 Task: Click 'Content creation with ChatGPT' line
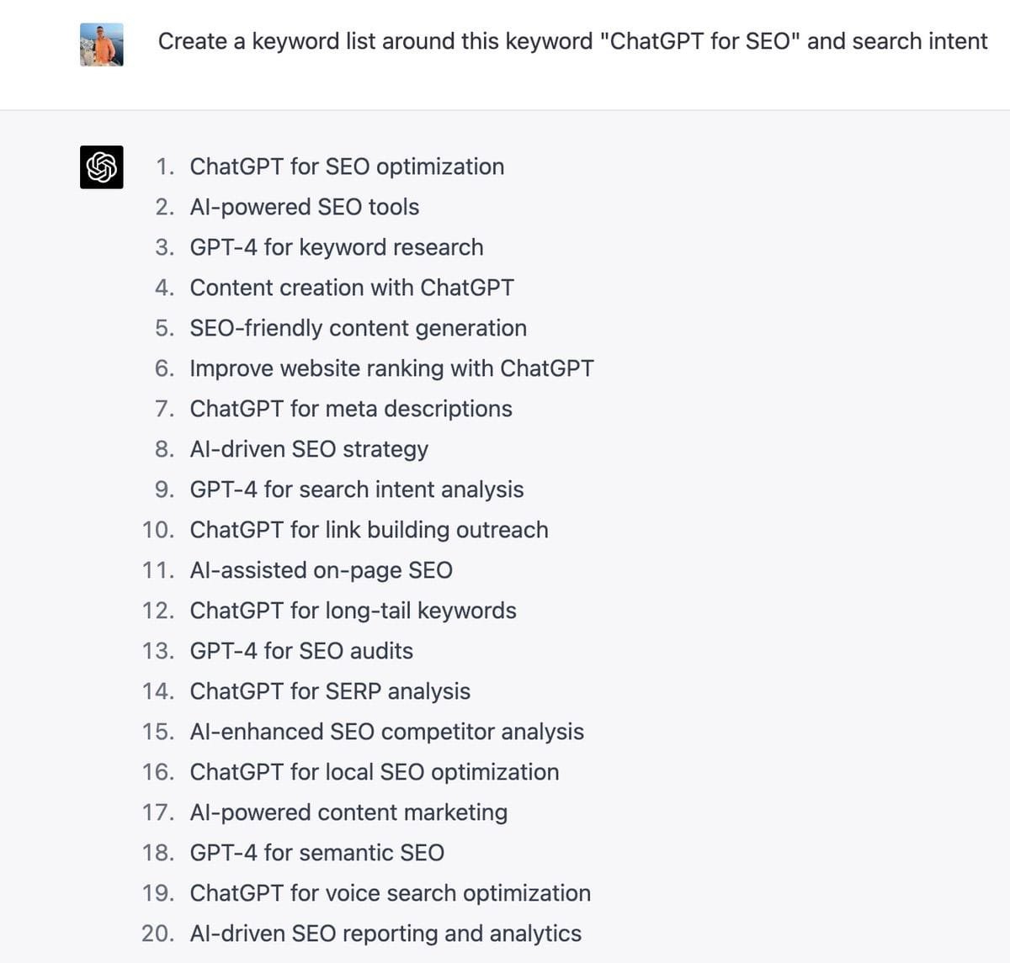[x=352, y=288]
